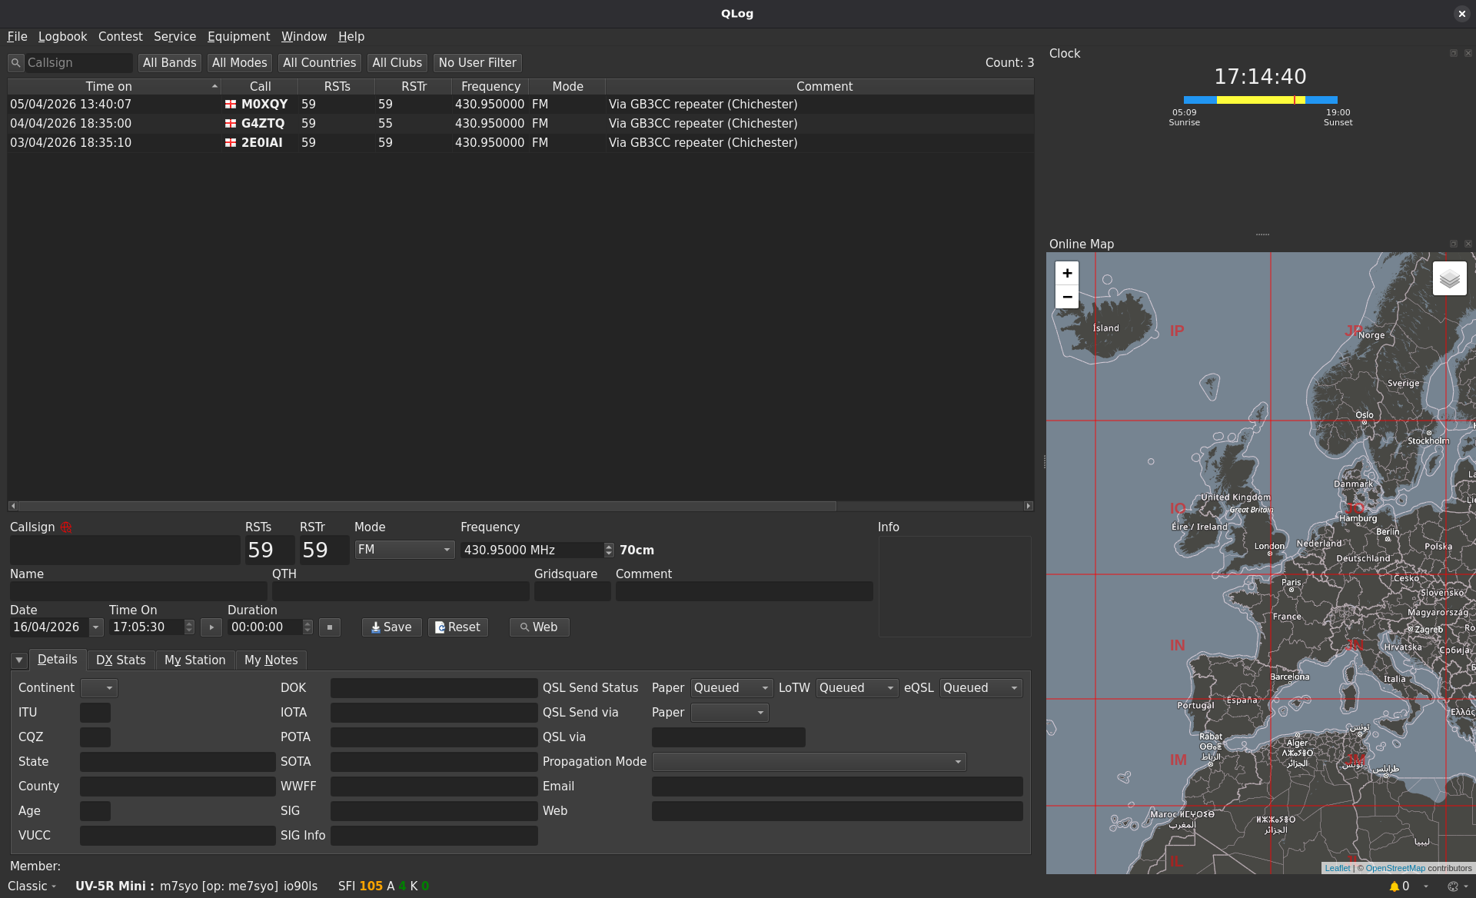The width and height of the screenshot is (1476, 898).
Task: Open the Propagation Mode dropdown
Action: click(x=809, y=762)
